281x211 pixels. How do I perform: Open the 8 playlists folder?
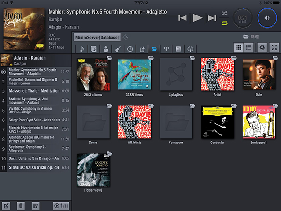176,74
